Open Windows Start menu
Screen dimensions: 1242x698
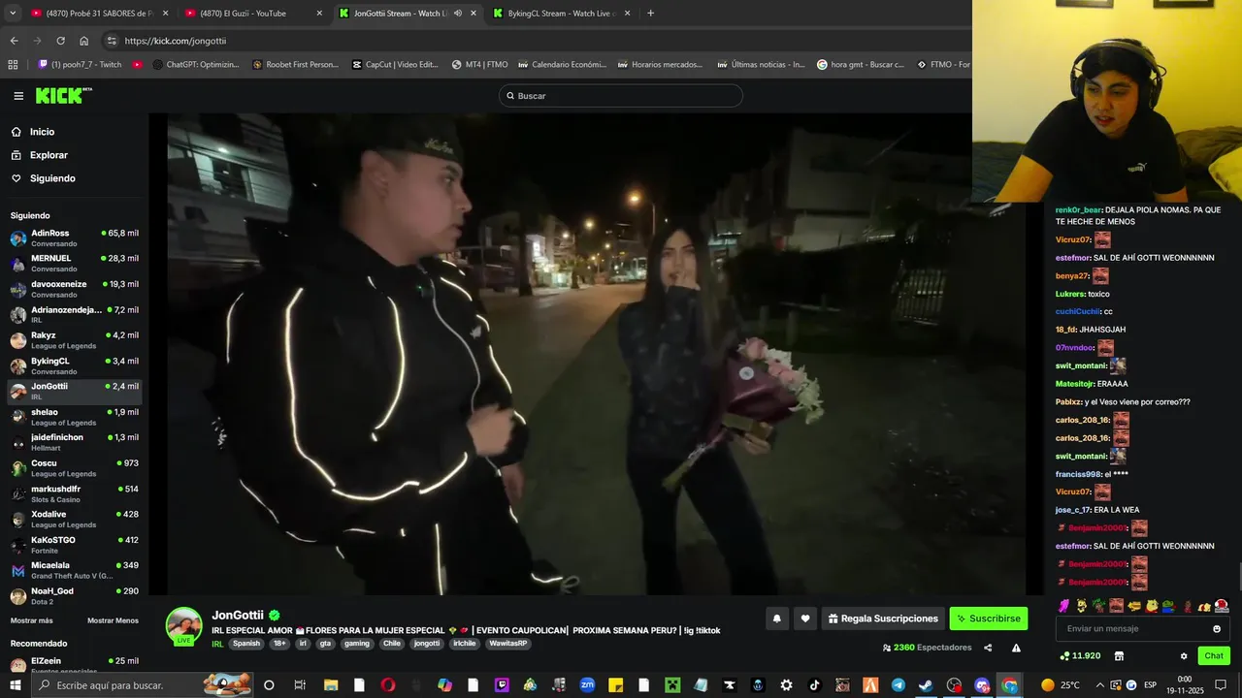point(16,685)
